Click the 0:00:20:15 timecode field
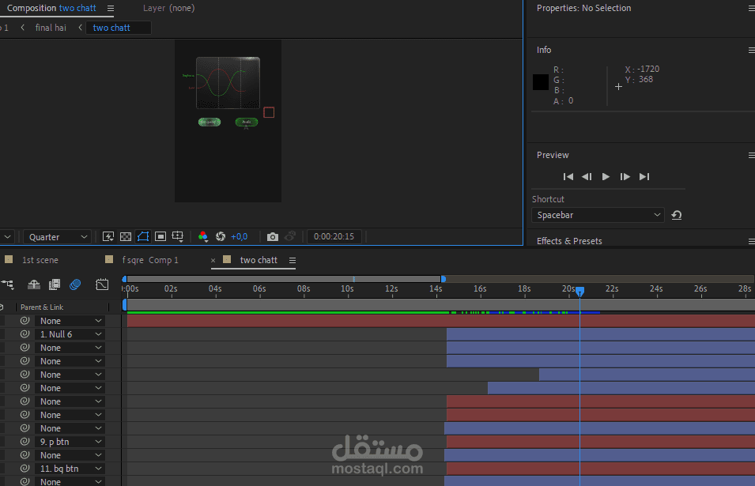 pos(334,236)
